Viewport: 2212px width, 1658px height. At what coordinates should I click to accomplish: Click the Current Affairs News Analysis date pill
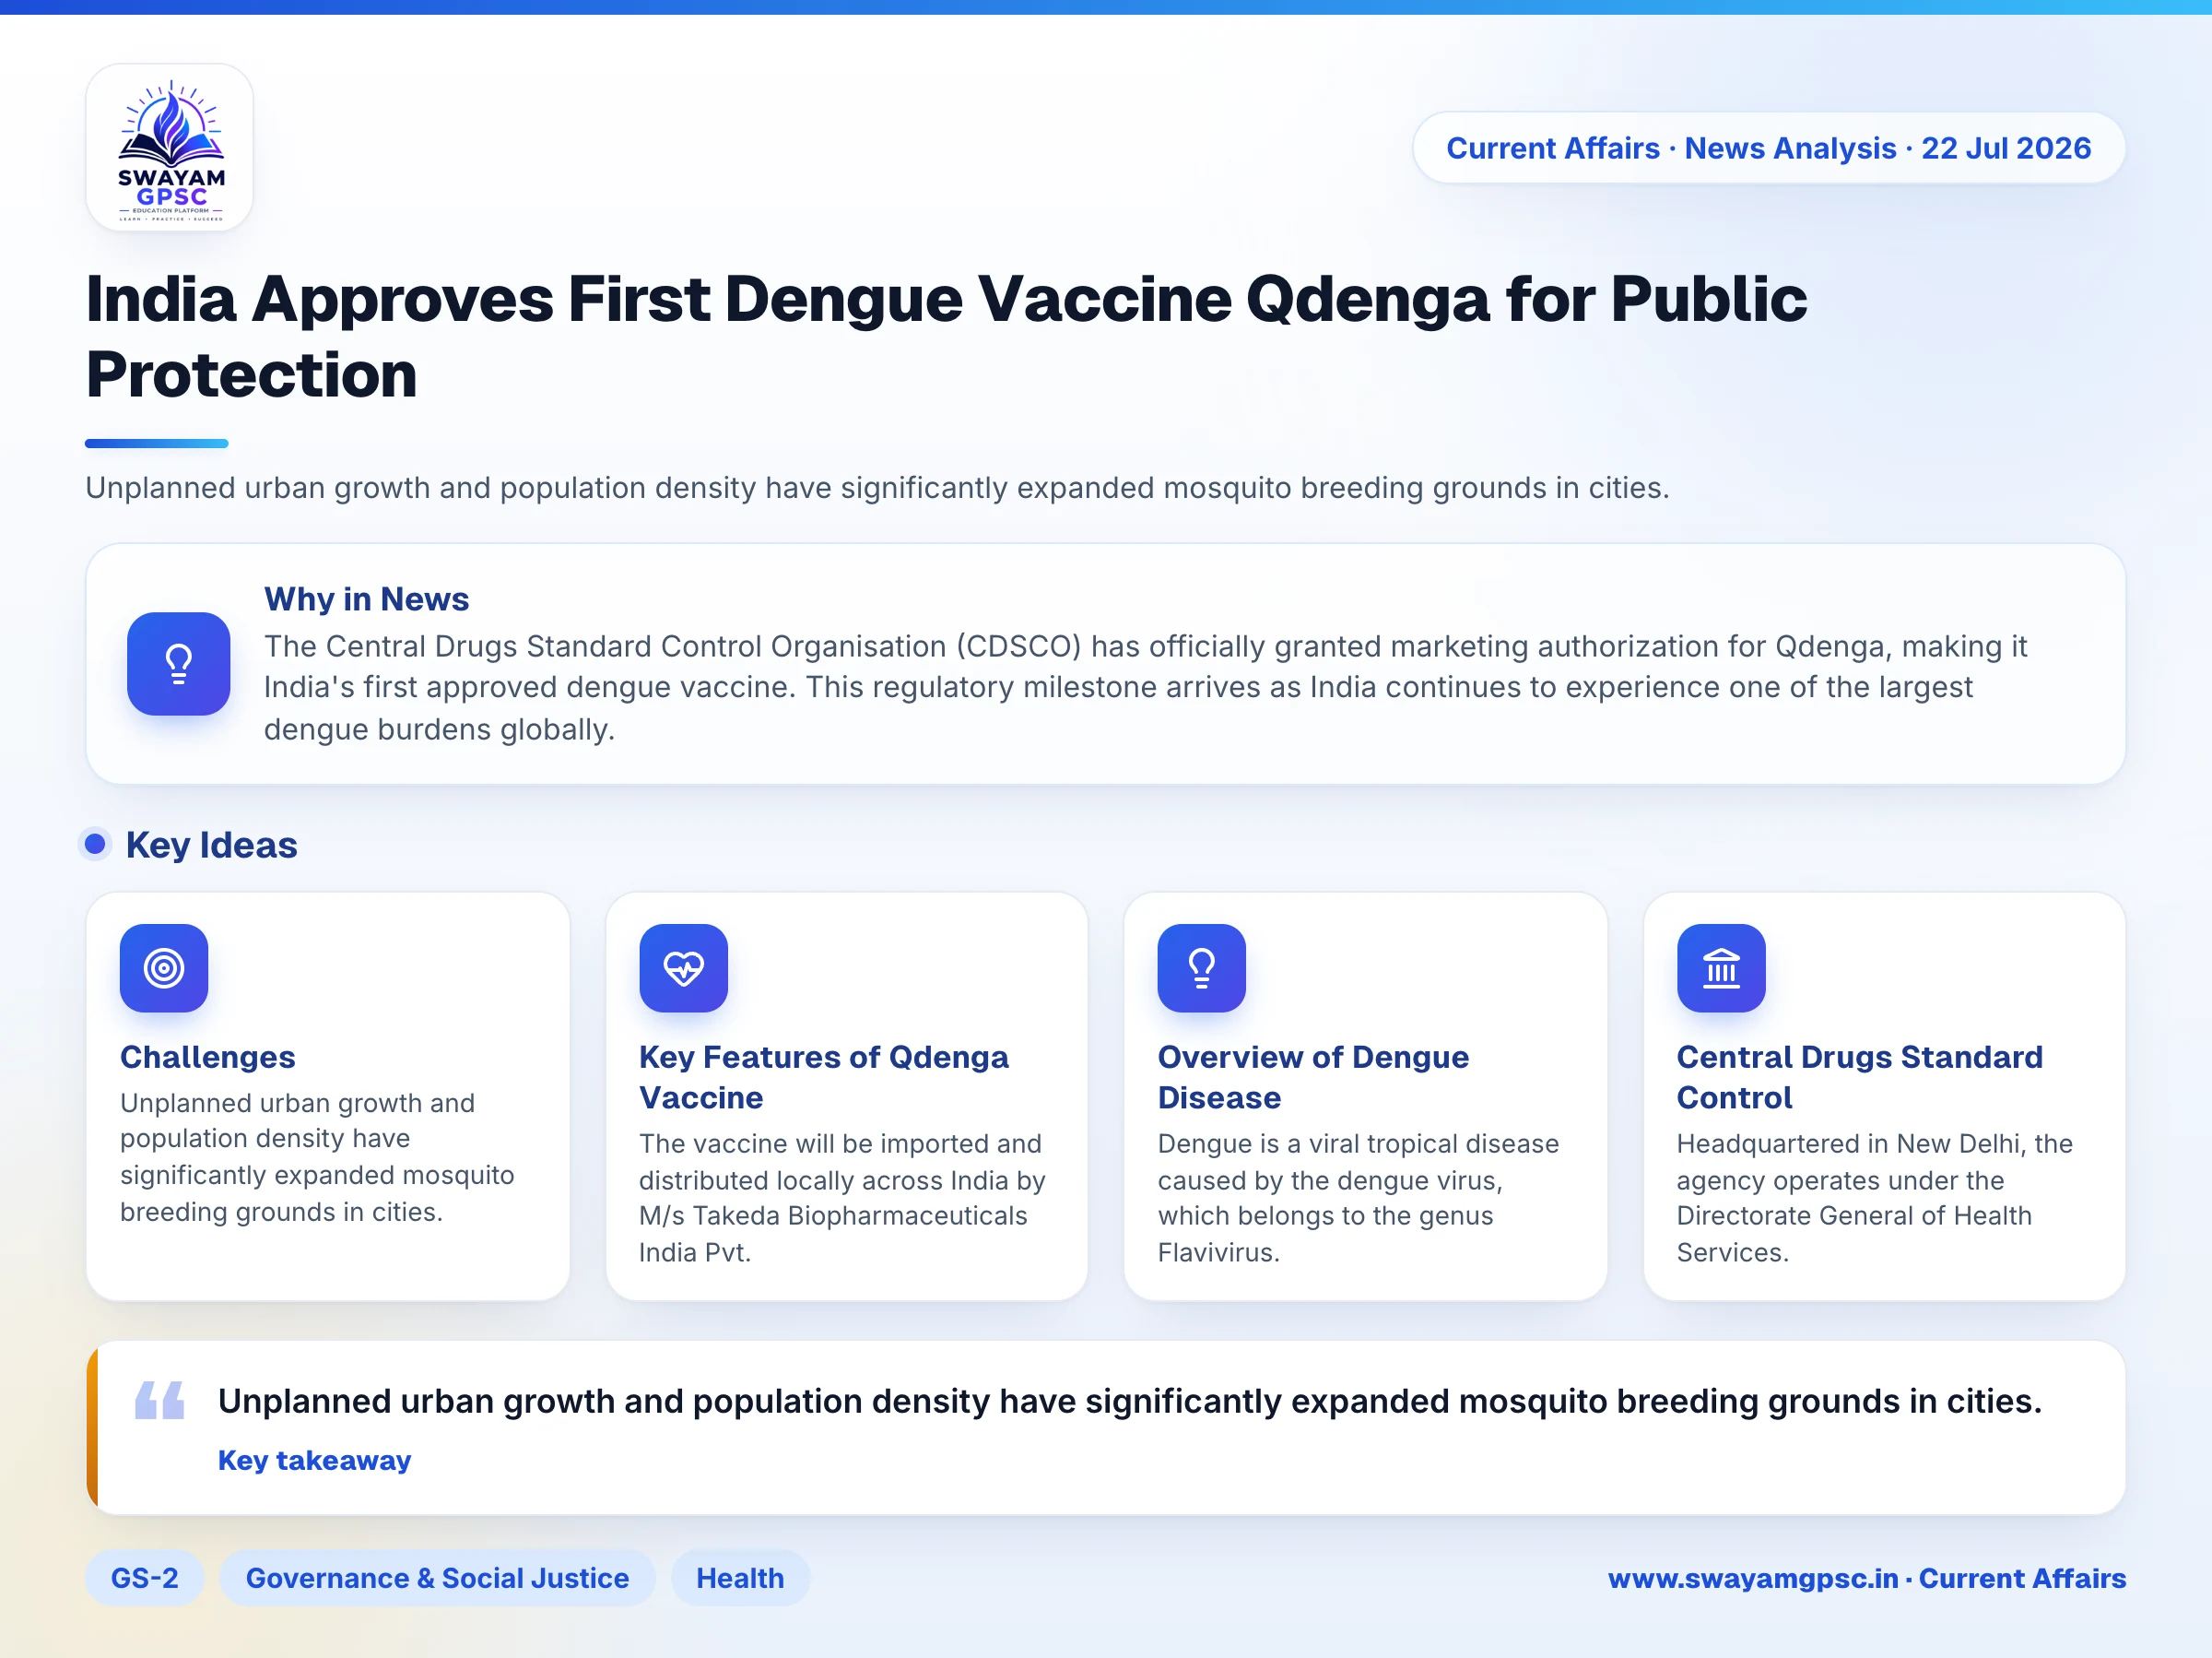tap(1768, 148)
